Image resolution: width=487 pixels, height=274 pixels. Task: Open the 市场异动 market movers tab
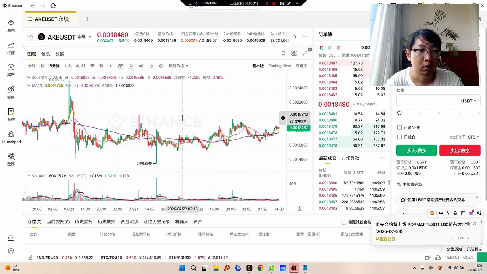350,158
